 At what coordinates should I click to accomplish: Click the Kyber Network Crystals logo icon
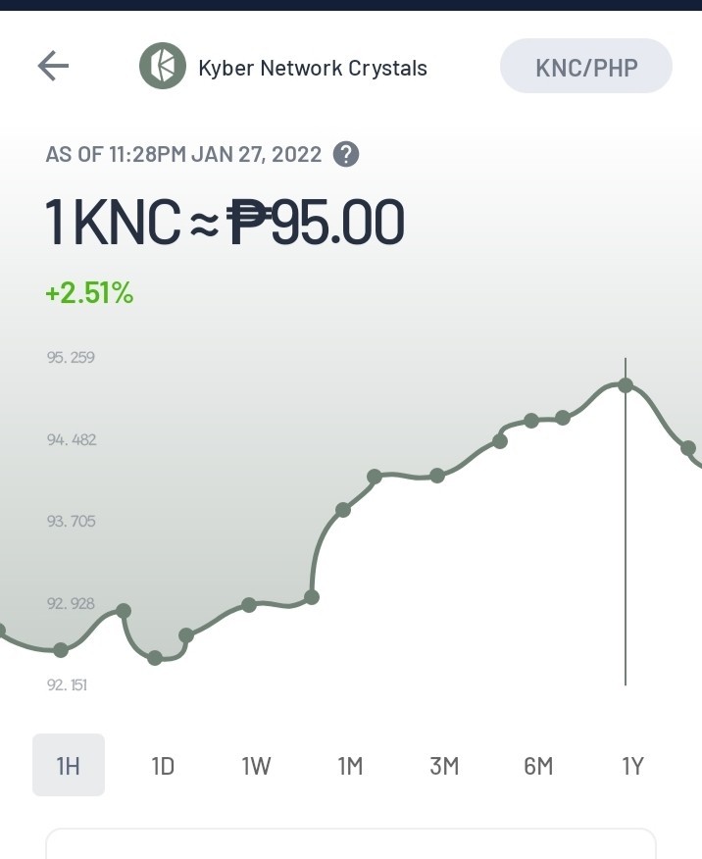(x=163, y=66)
